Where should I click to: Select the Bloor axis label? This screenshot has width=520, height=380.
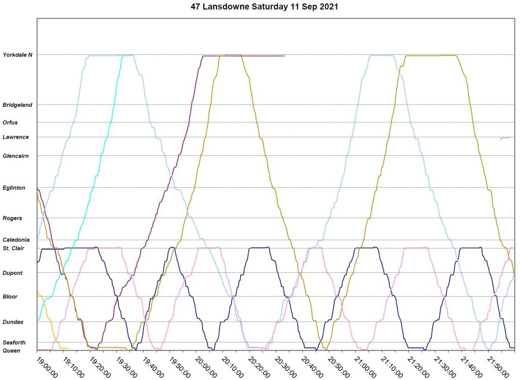click(10, 297)
